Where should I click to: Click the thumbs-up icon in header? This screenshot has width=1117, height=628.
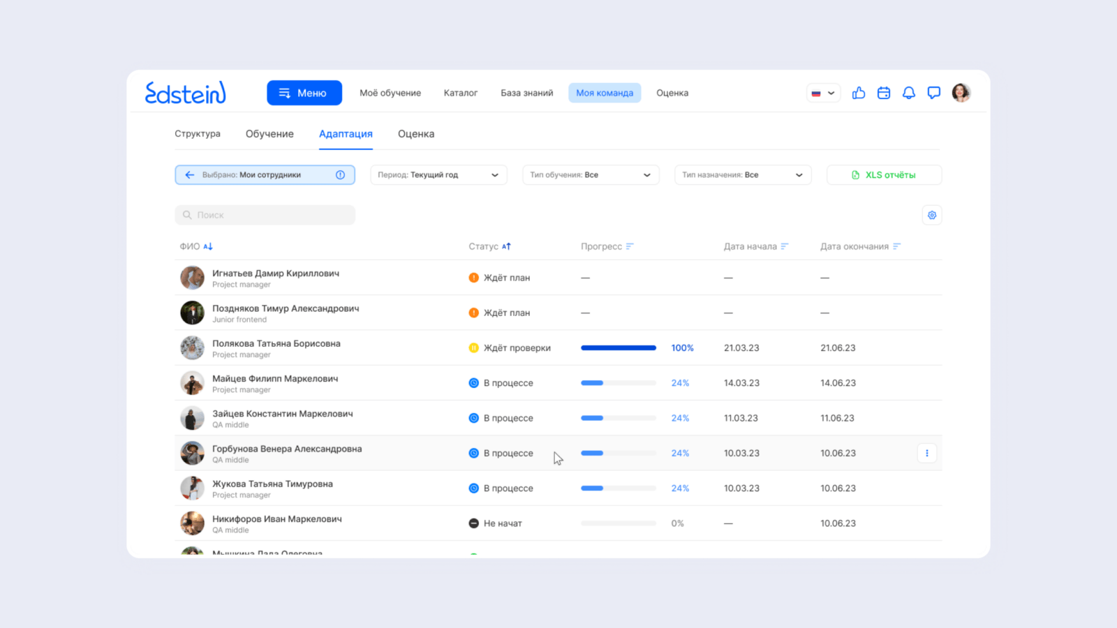tap(858, 93)
